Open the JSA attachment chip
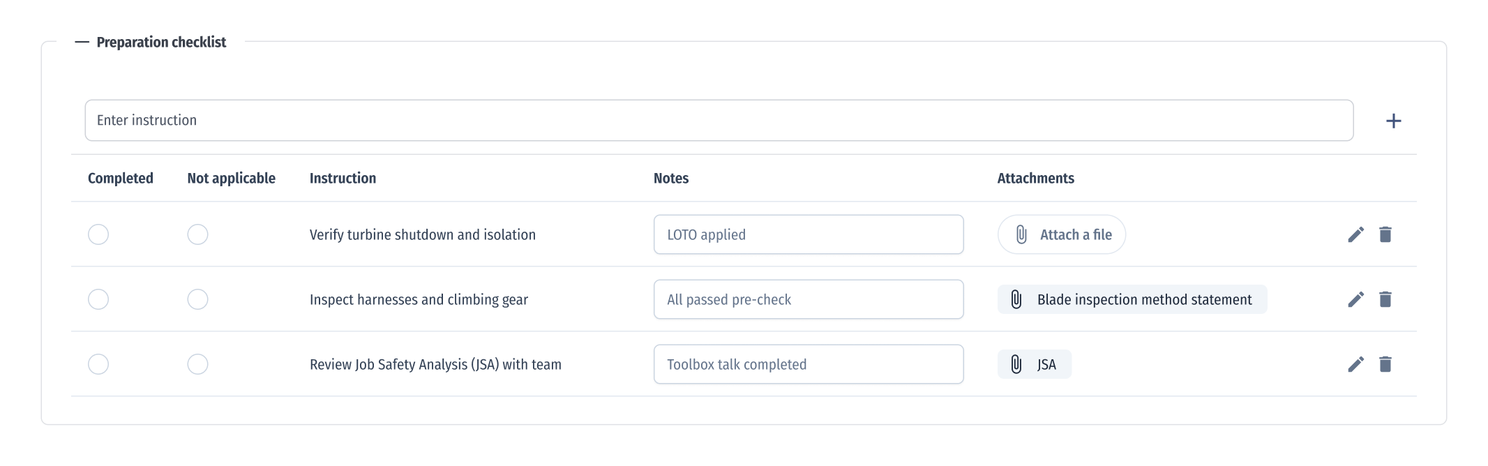This screenshot has width=1488, height=466. [x=1034, y=364]
